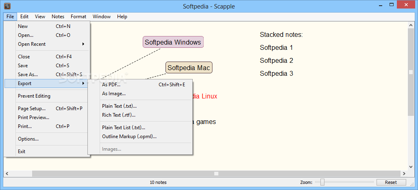Export As Image...
Screen dimensions: 418x190
140,94
